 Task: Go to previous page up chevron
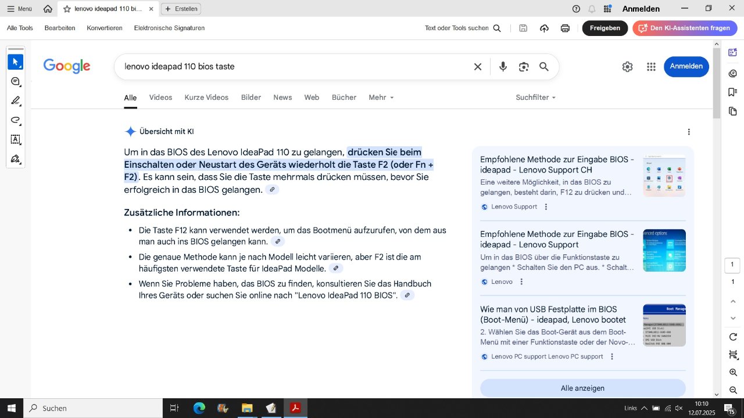[x=733, y=301]
